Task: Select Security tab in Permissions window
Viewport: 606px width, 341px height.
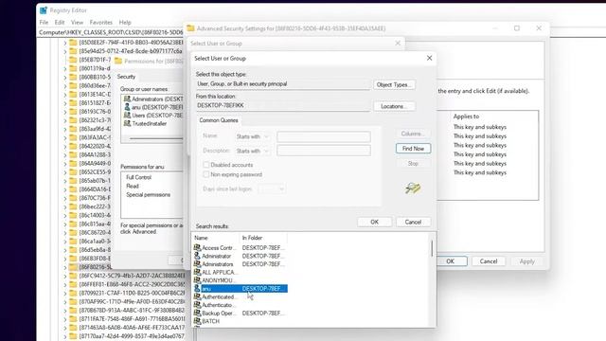Action: pyautogui.click(x=126, y=77)
